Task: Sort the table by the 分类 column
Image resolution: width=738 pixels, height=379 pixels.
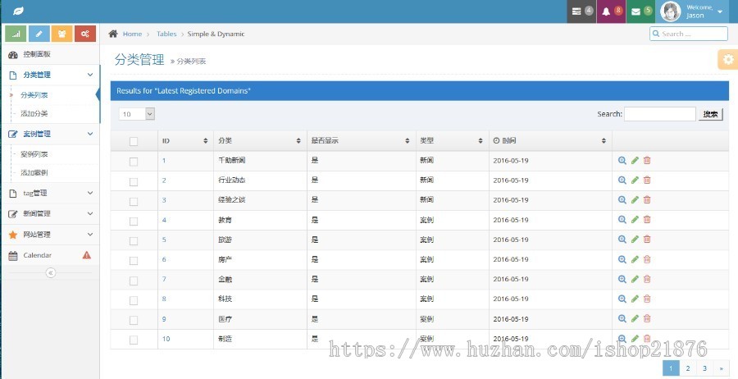Action: [260, 141]
